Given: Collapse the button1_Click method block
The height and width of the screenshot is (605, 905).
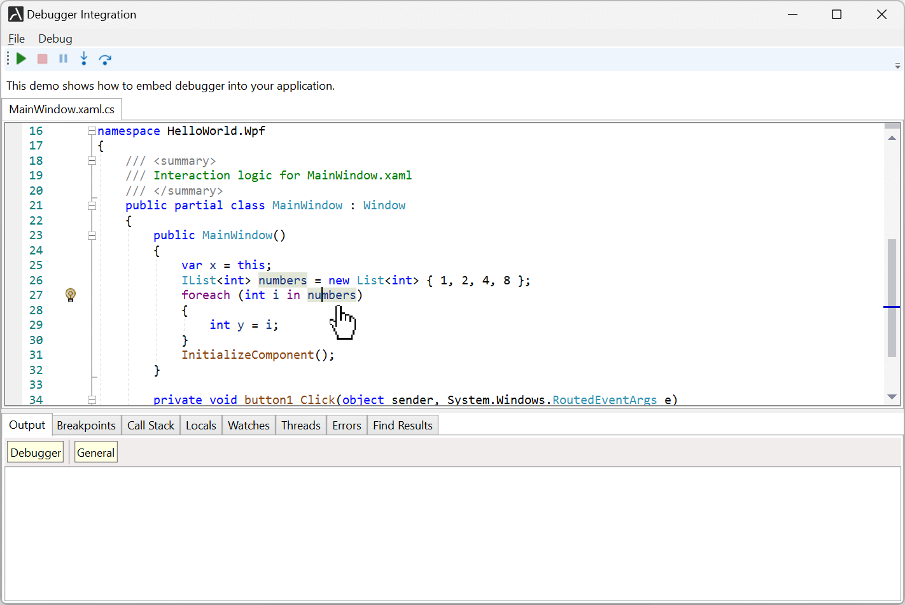Looking at the screenshot, I should tap(92, 400).
